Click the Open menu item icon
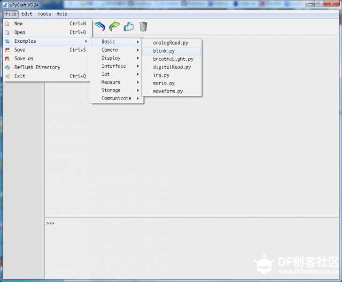The image size is (342, 282). tap(8, 32)
